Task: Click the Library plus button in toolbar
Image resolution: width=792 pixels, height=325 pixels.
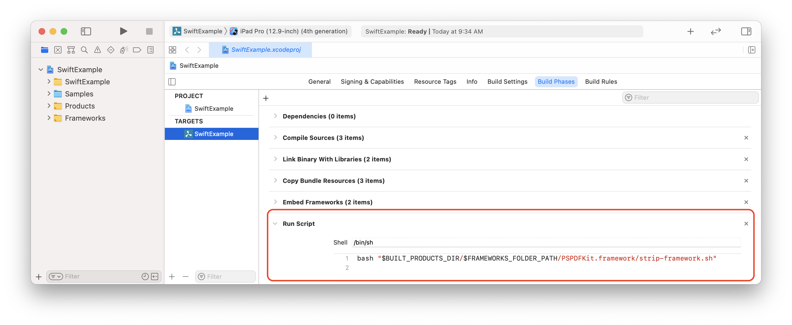Action: point(690,31)
